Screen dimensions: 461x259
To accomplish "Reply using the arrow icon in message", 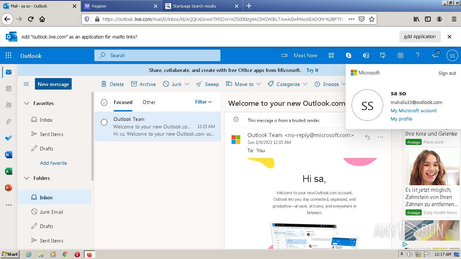I will [x=367, y=137].
